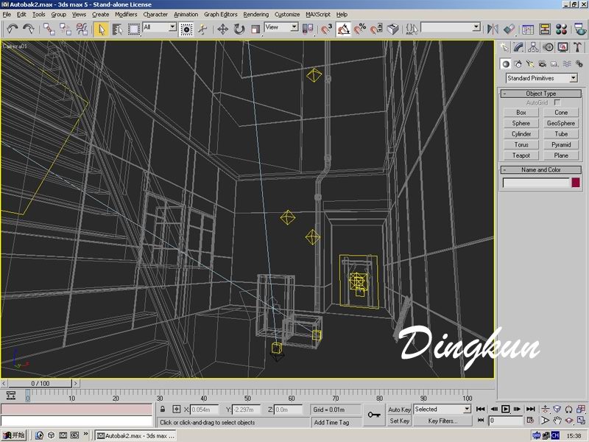The width and height of the screenshot is (589, 442).
Task: Toggle the selection lock padlock
Action: [163, 409]
